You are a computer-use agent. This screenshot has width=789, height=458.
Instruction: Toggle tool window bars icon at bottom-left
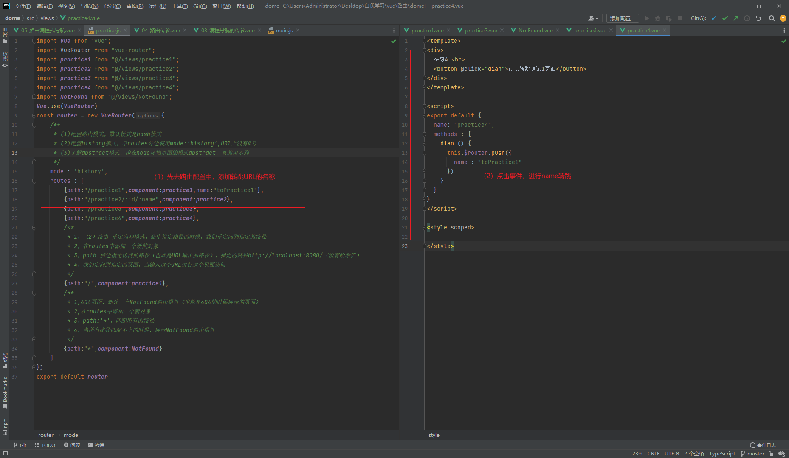pyautogui.click(x=5, y=454)
